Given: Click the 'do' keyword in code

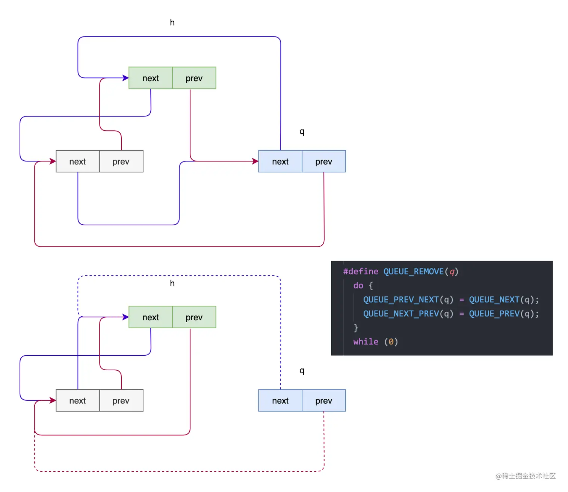Looking at the screenshot, I should point(358,286).
